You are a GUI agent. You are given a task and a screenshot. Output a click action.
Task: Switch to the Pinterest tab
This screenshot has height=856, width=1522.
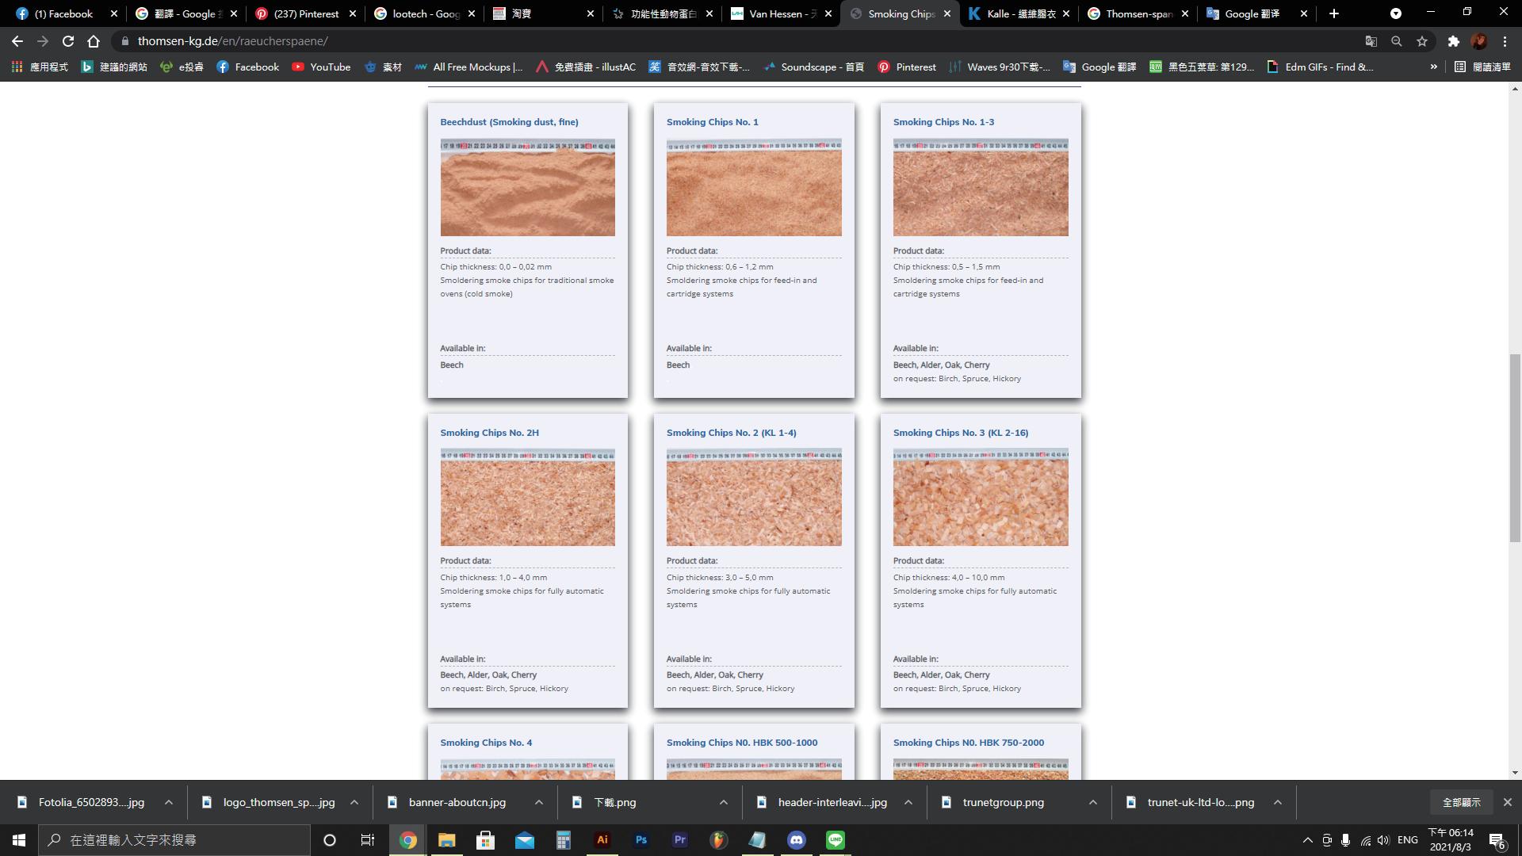click(305, 13)
